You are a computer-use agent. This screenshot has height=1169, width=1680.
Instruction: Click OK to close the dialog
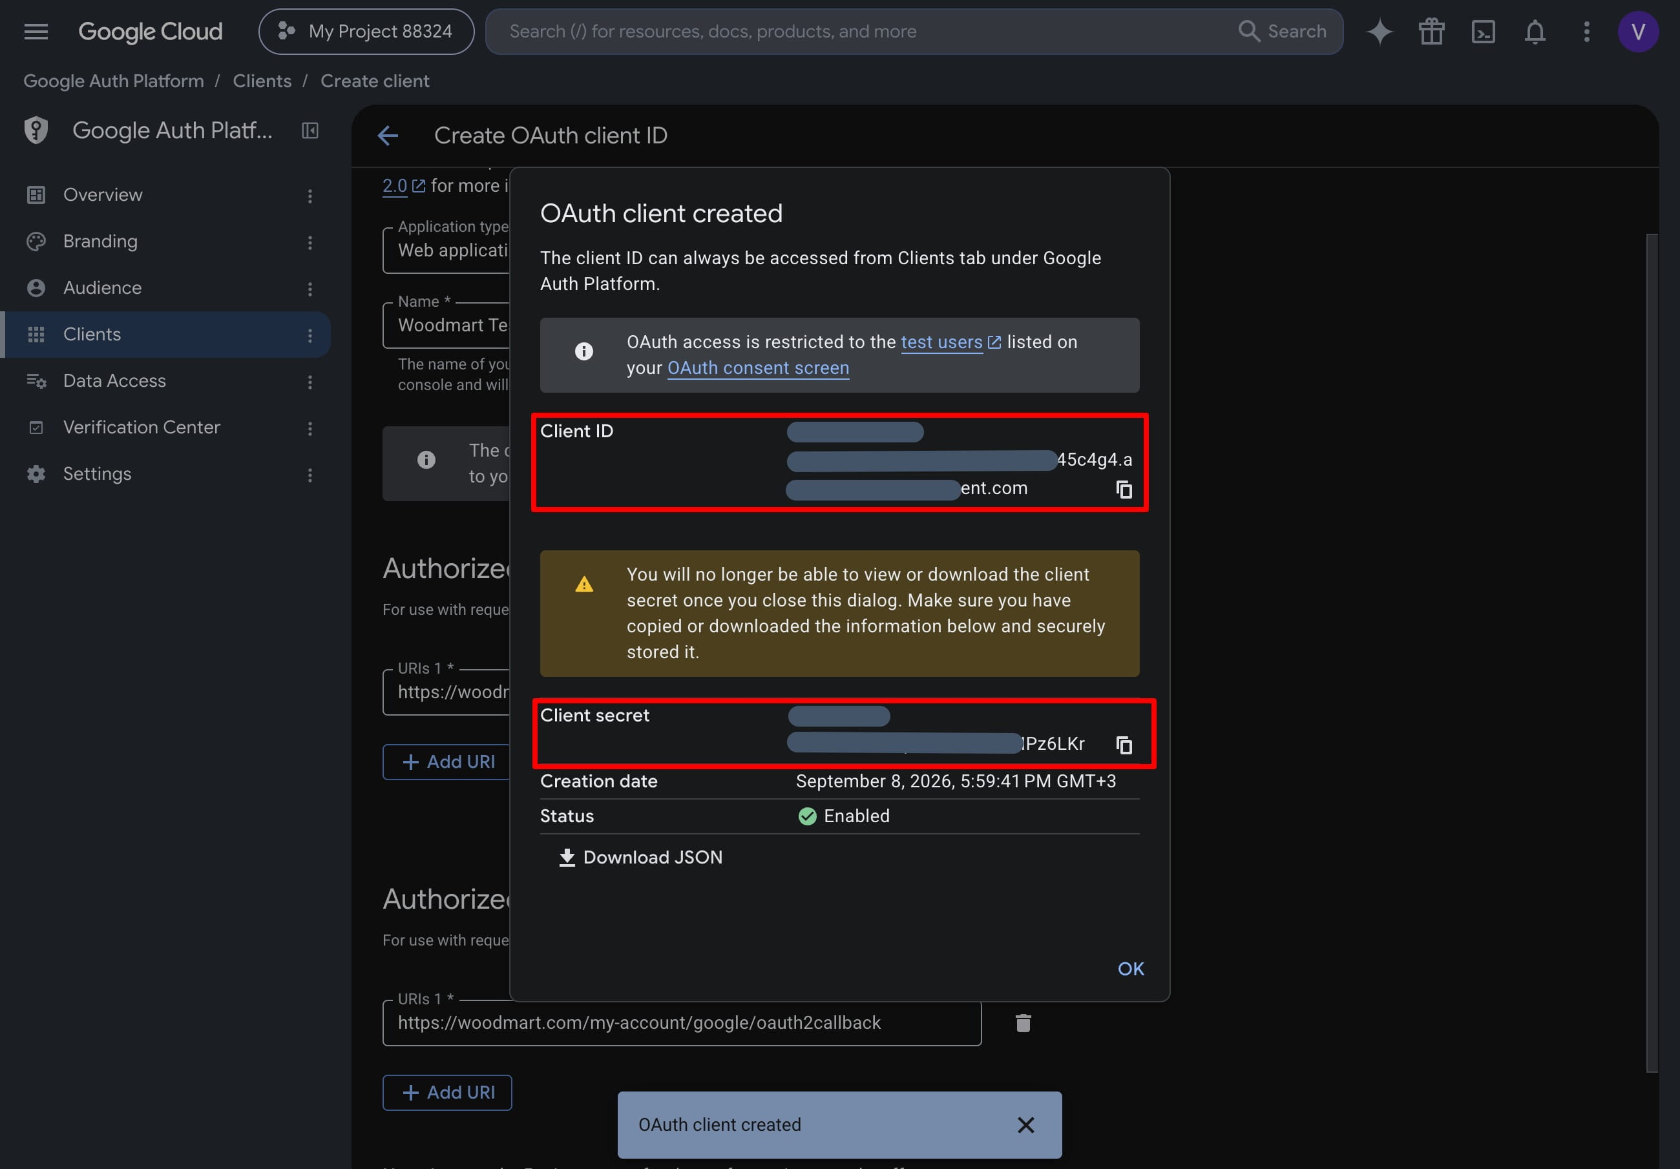click(x=1131, y=969)
